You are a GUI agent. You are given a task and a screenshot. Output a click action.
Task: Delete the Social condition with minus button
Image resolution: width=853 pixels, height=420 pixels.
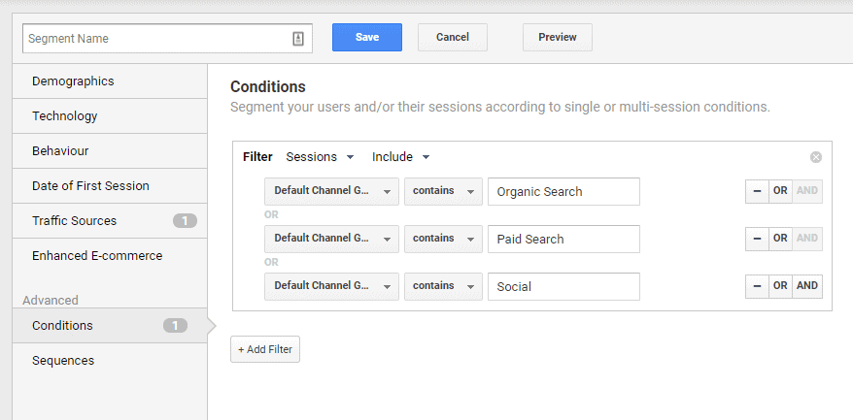point(756,286)
